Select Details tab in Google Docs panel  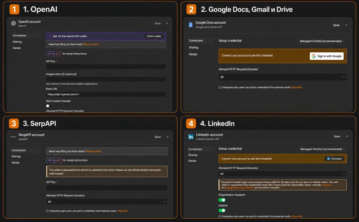click(x=193, y=54)
